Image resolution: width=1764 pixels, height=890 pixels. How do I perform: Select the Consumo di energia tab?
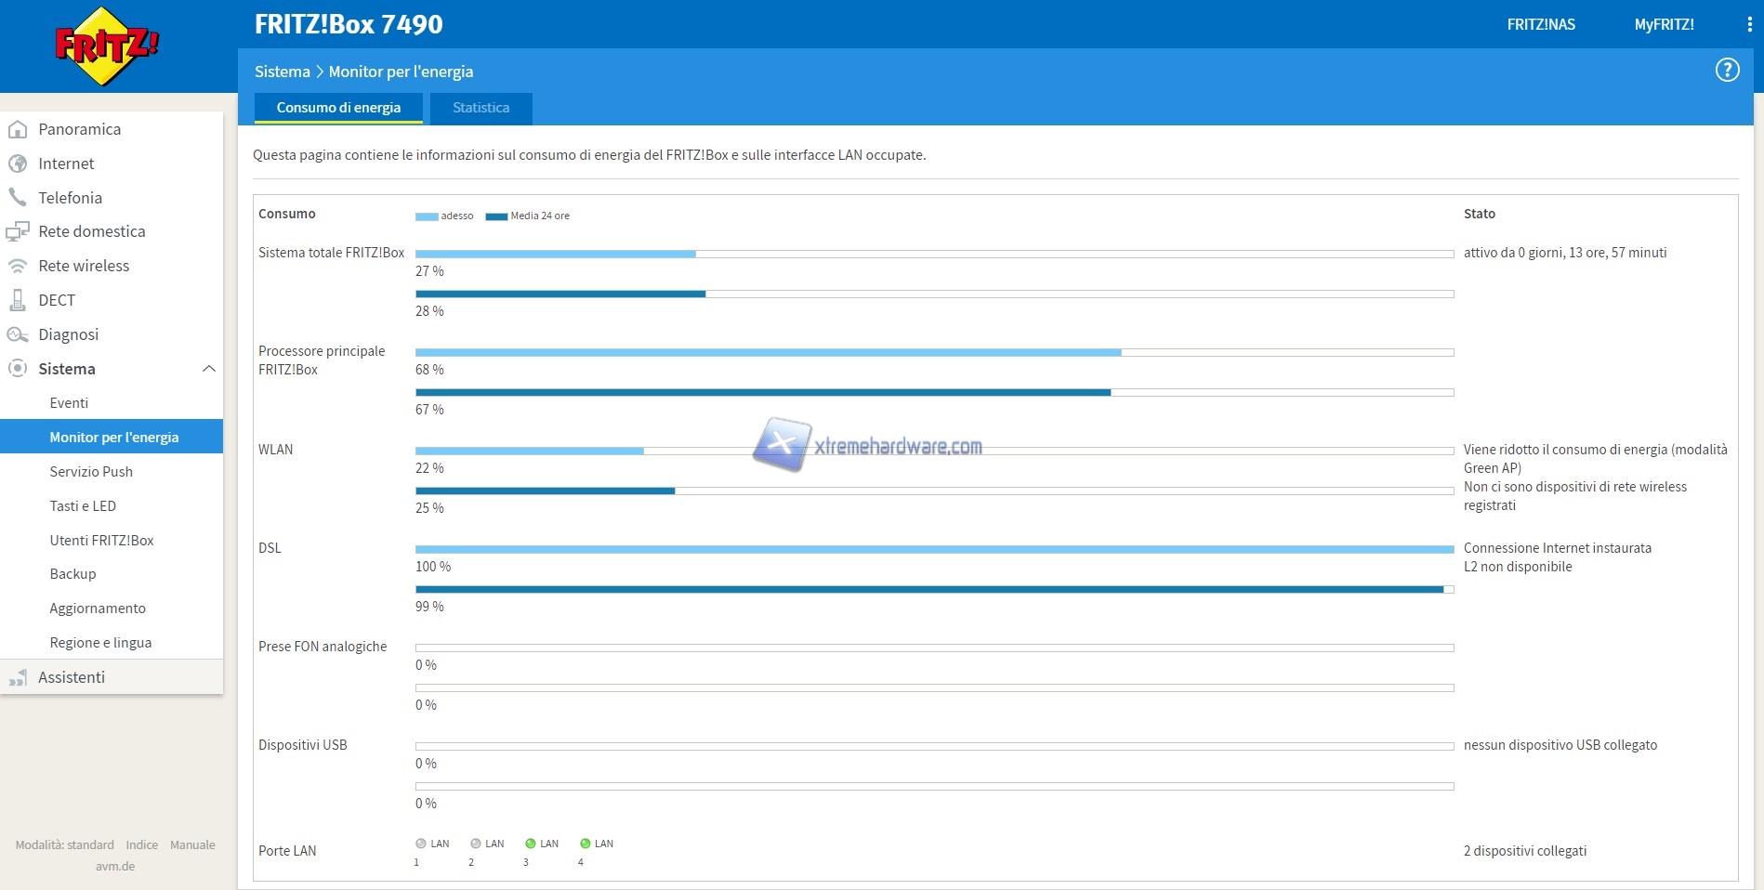tap(338, 108)
